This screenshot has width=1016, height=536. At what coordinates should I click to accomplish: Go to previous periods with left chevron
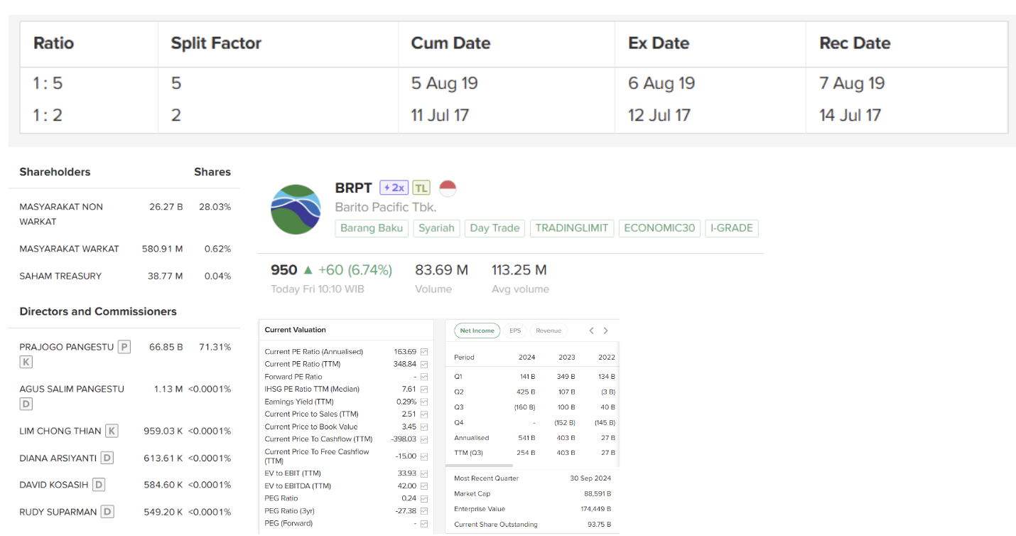(591, 331)
